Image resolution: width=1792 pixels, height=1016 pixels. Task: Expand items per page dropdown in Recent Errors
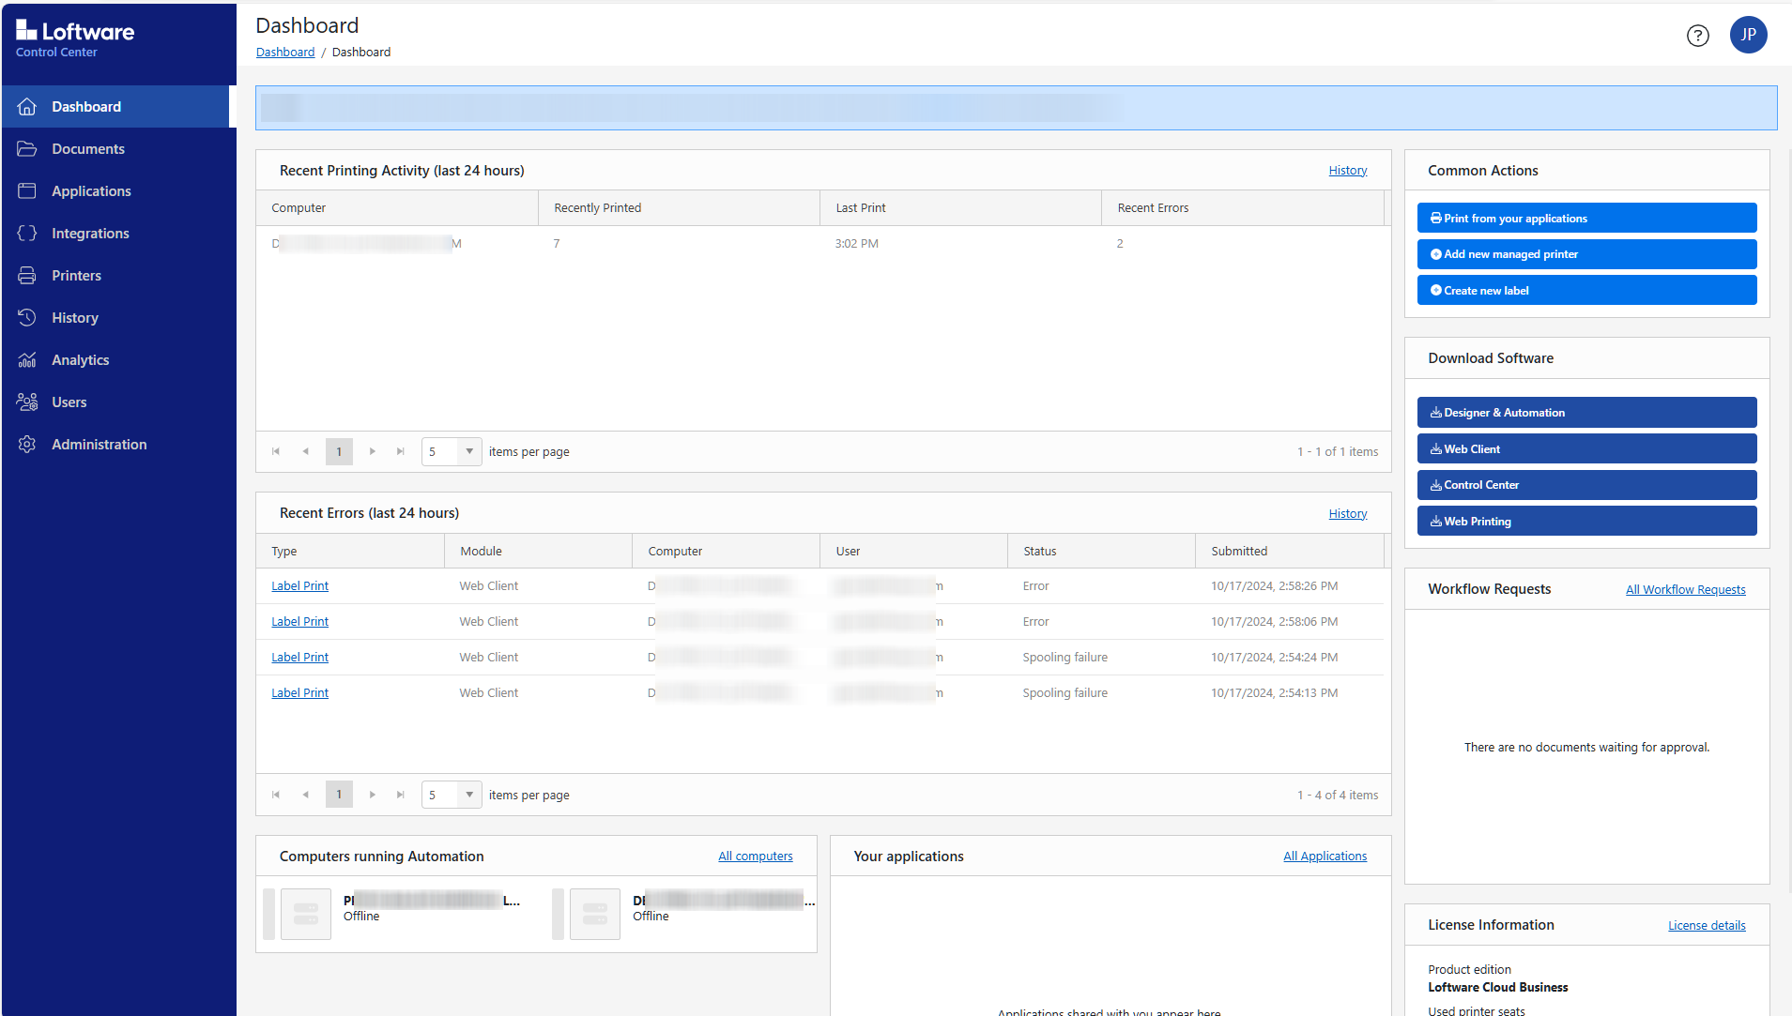(468, 795)
